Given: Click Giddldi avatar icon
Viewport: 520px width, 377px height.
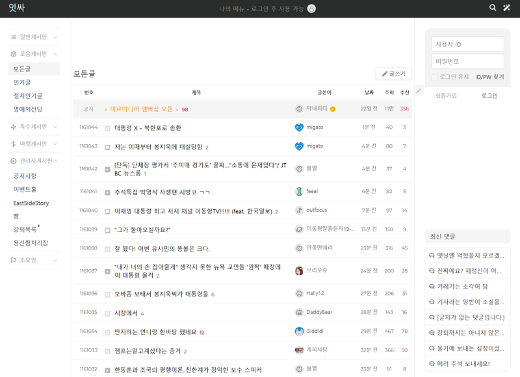Looking at the screenshot, I should (x=299, y=331).
